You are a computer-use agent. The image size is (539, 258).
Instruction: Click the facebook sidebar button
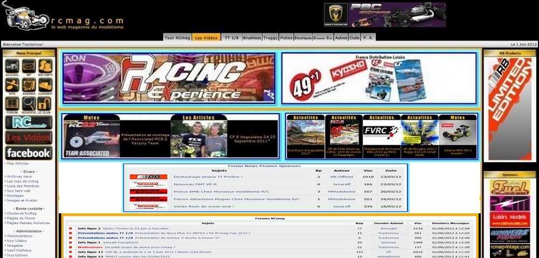(29, 153)
